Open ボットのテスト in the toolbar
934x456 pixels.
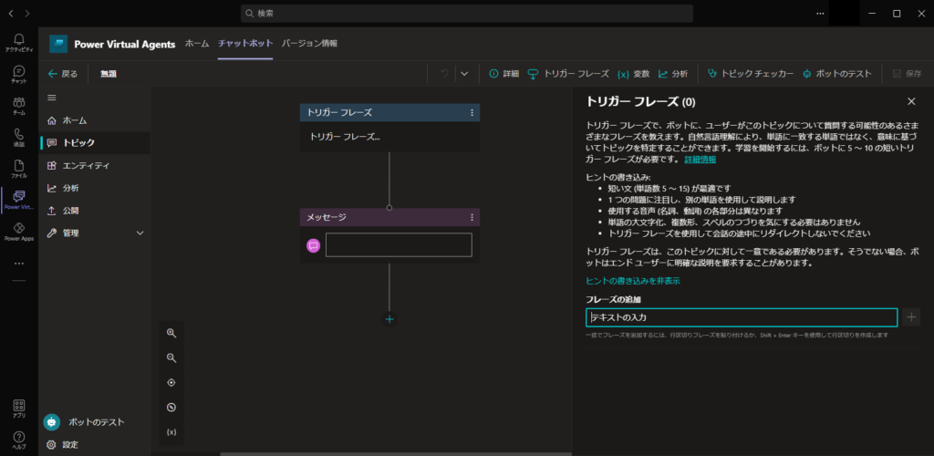pos(837,74)
